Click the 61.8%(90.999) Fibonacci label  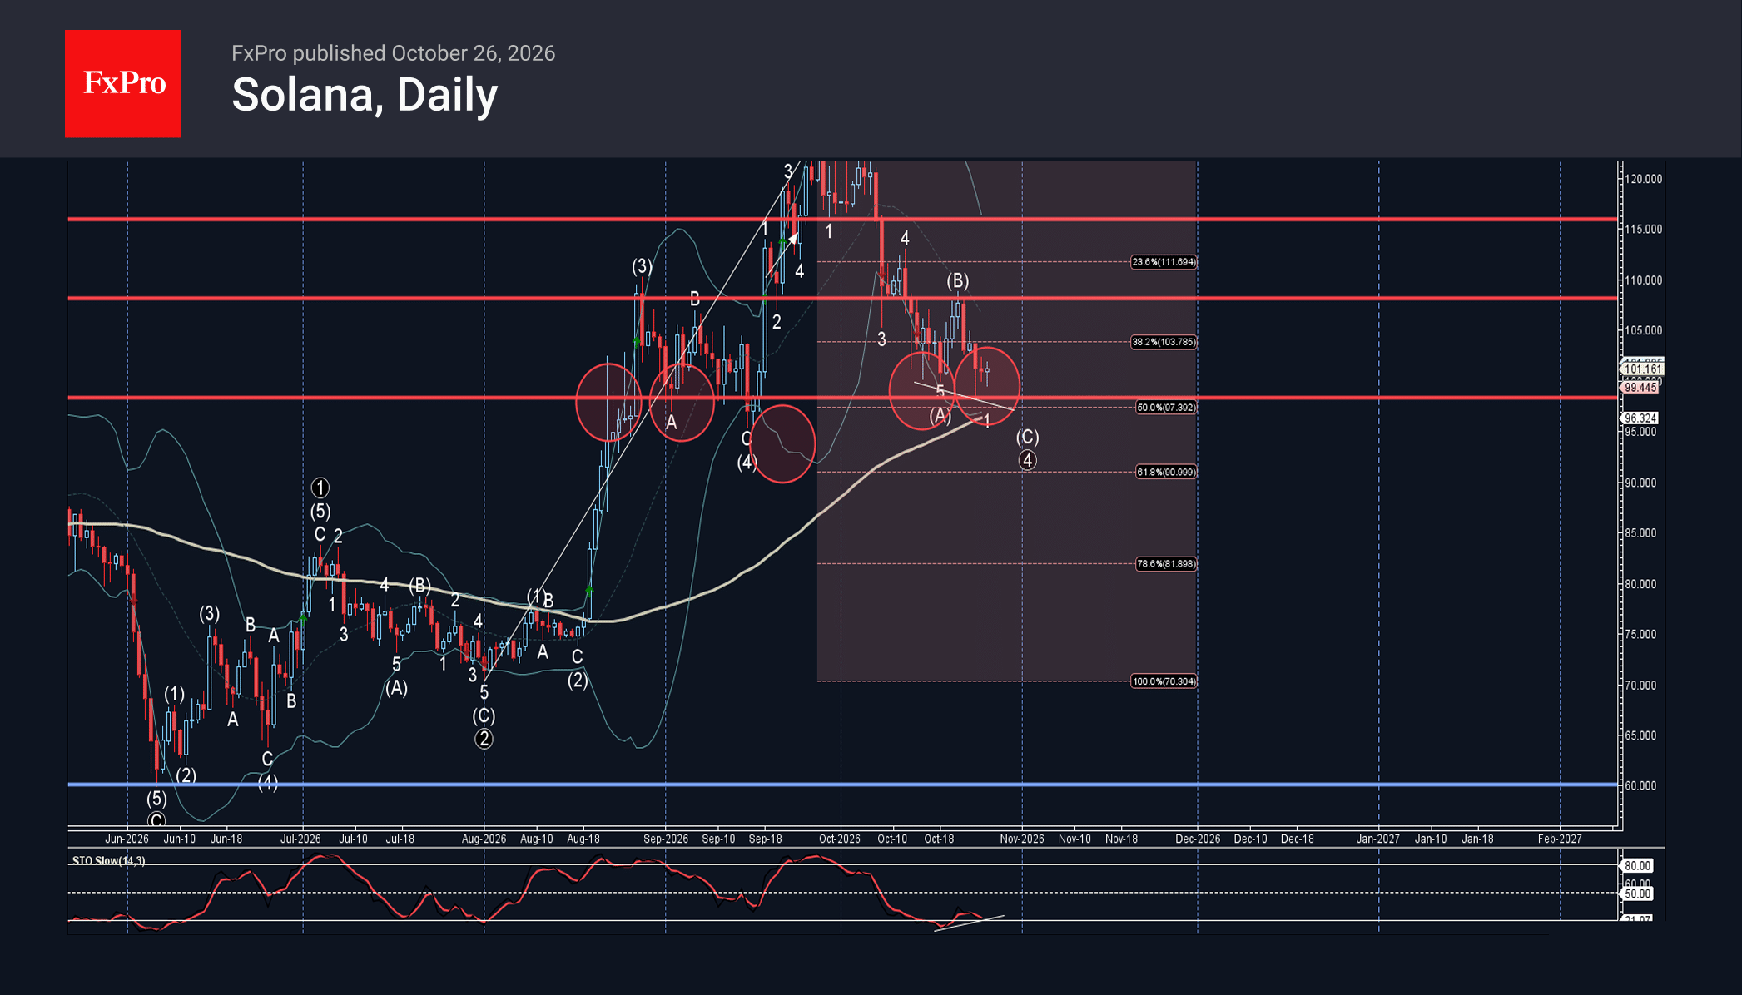(1166, 473)
